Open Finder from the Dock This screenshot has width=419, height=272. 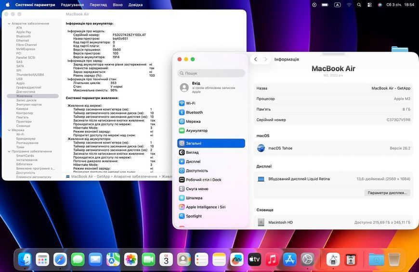(x=25, y=259)
